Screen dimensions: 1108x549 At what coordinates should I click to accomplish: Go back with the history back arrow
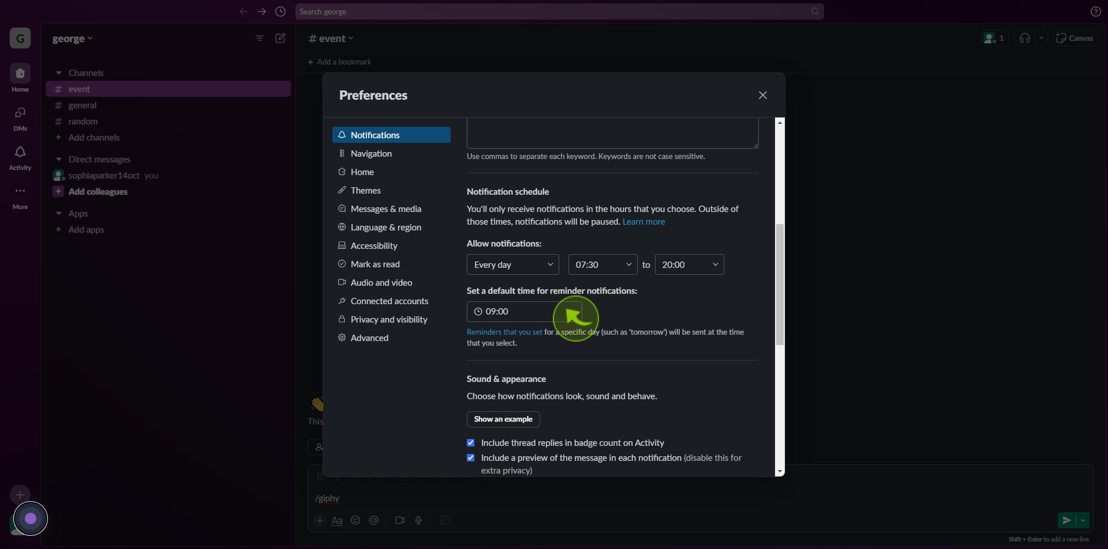coord(244,12)
